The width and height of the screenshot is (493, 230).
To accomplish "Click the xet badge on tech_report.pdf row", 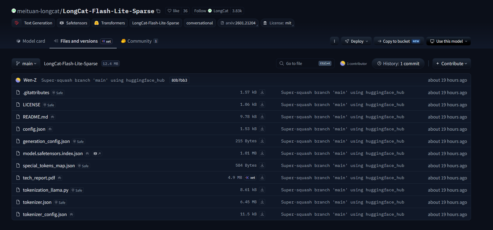I will pos(250,178).
